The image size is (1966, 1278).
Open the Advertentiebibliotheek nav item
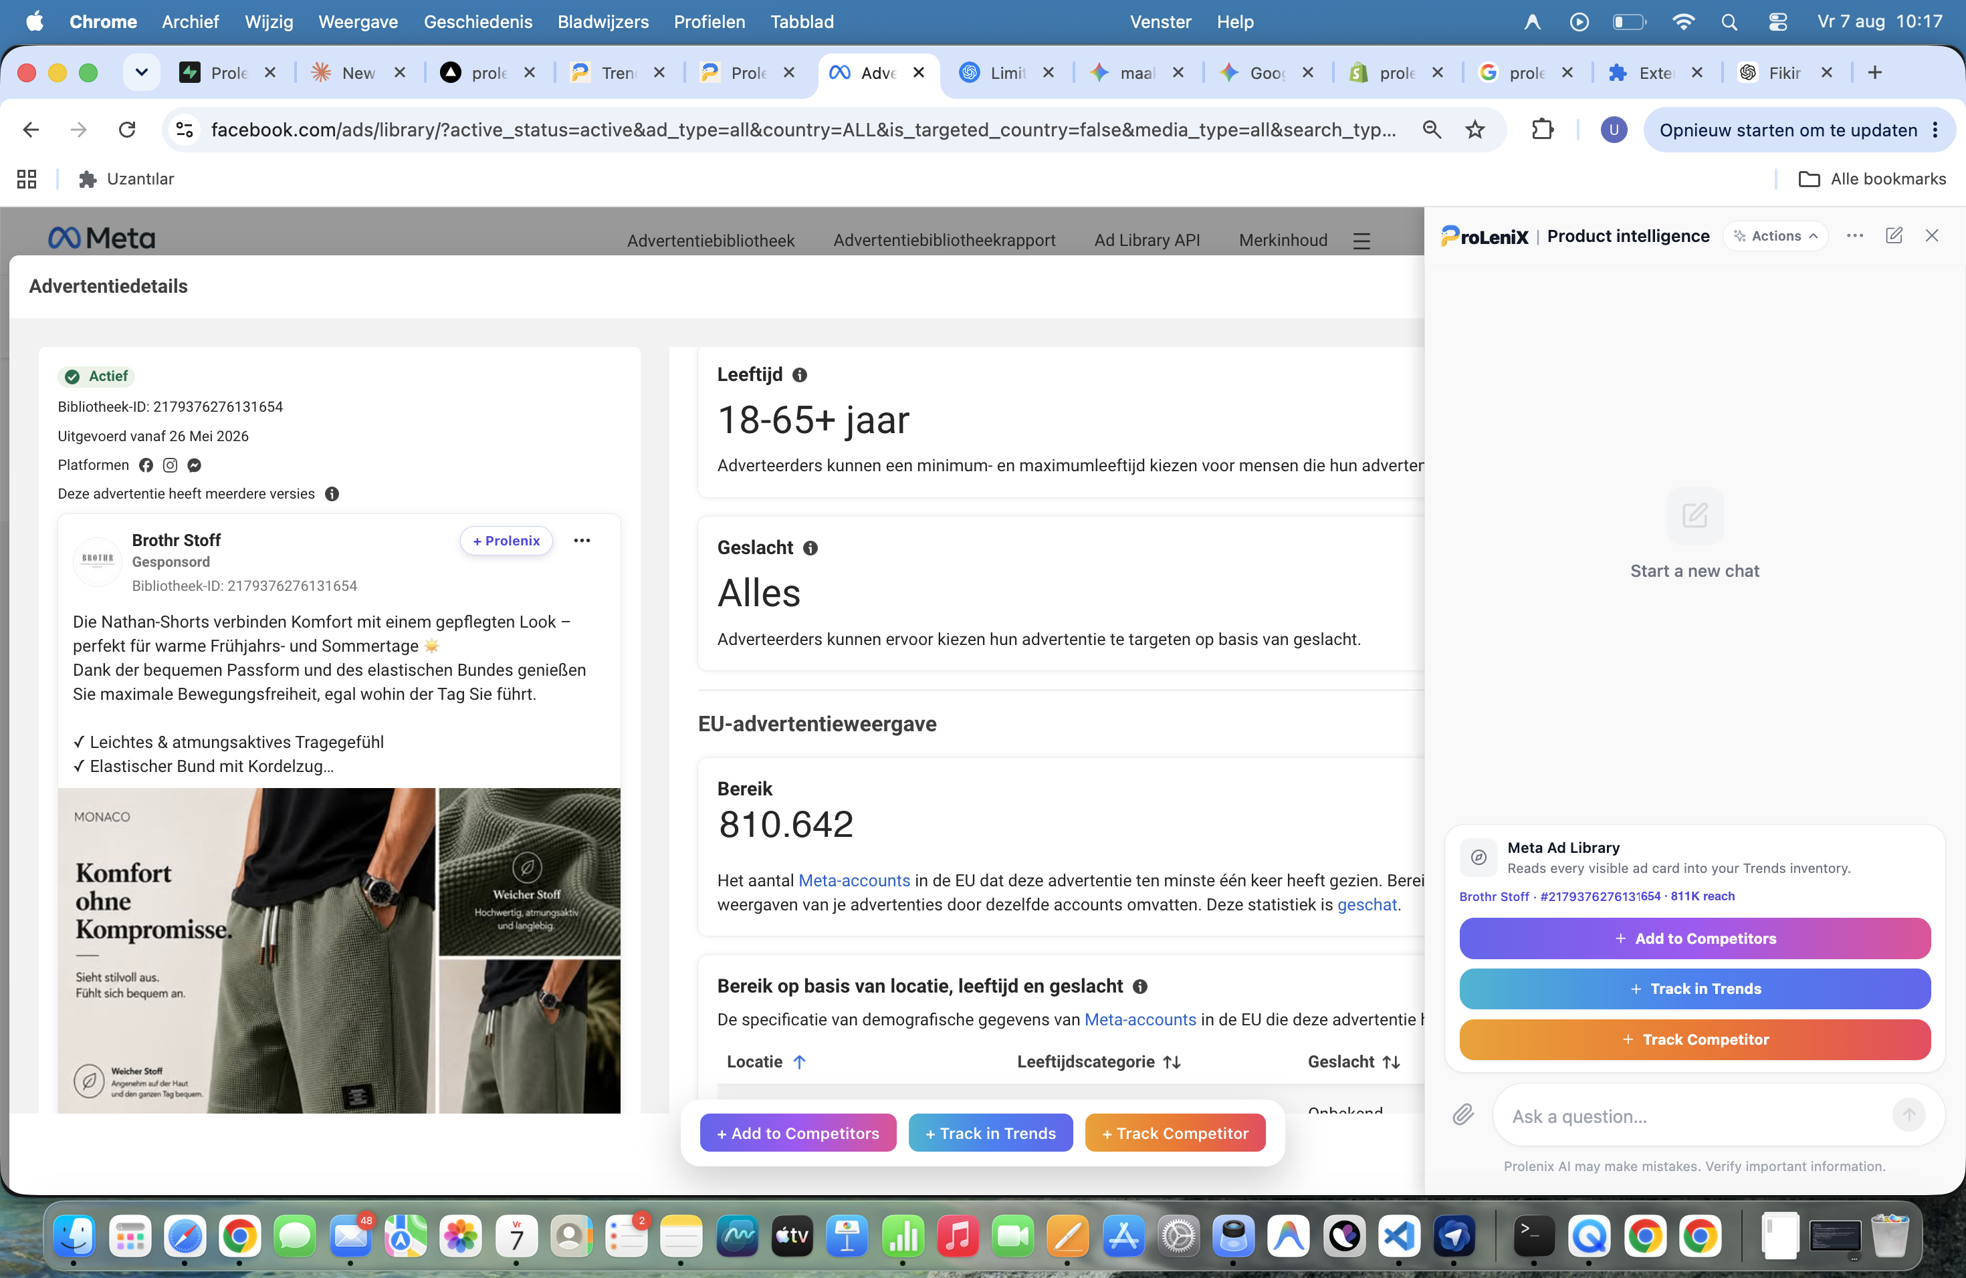tap(710, 240)
